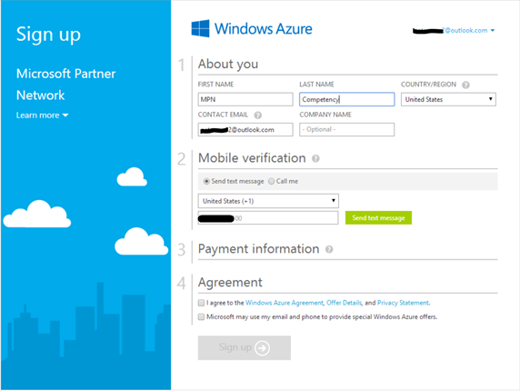Screen dimensions: 520x391
Task: Open the Offer Details link
Action: point(344,303)
